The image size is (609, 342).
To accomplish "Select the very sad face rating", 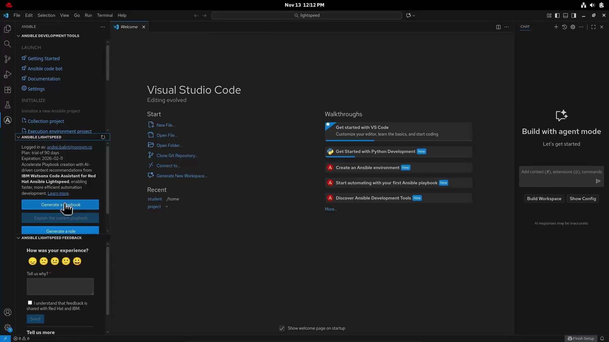I will (x=33, y=261).
